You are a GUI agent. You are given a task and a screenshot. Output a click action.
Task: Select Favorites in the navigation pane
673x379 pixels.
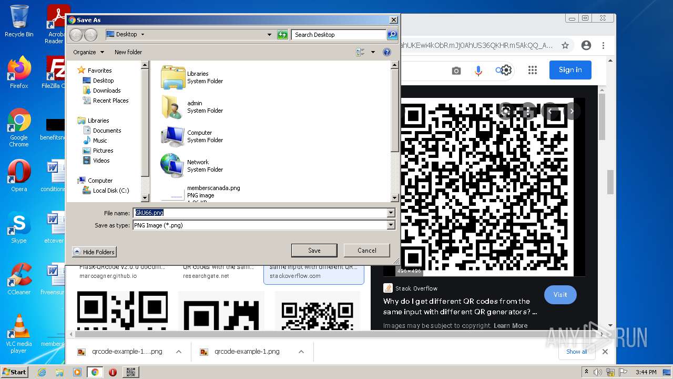point(95,71)
